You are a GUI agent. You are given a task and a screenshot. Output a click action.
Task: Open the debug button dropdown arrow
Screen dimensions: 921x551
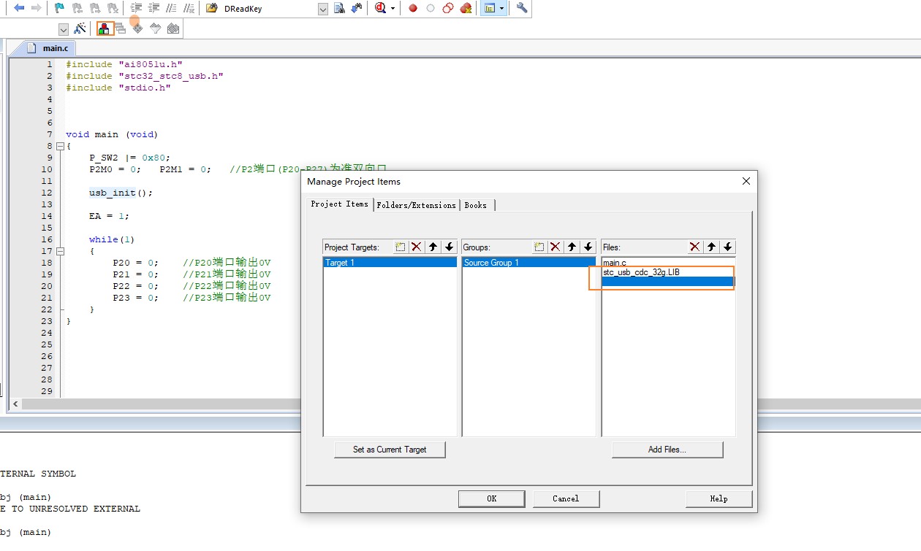click(x=393, y=8)
